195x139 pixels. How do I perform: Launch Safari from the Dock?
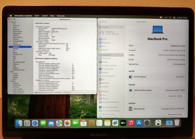pyautogui.click(x=35, y=123)
